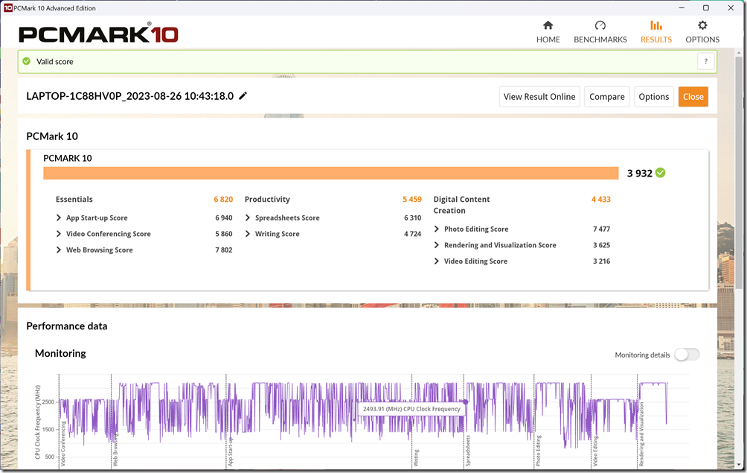Select the Results bar chart icon
Viewport: 747px width, 473px height.
tap(655, 26)
